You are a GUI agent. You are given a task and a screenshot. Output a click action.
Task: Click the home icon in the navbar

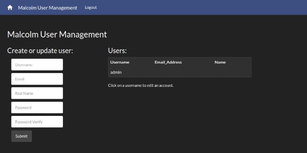point(10,8)
